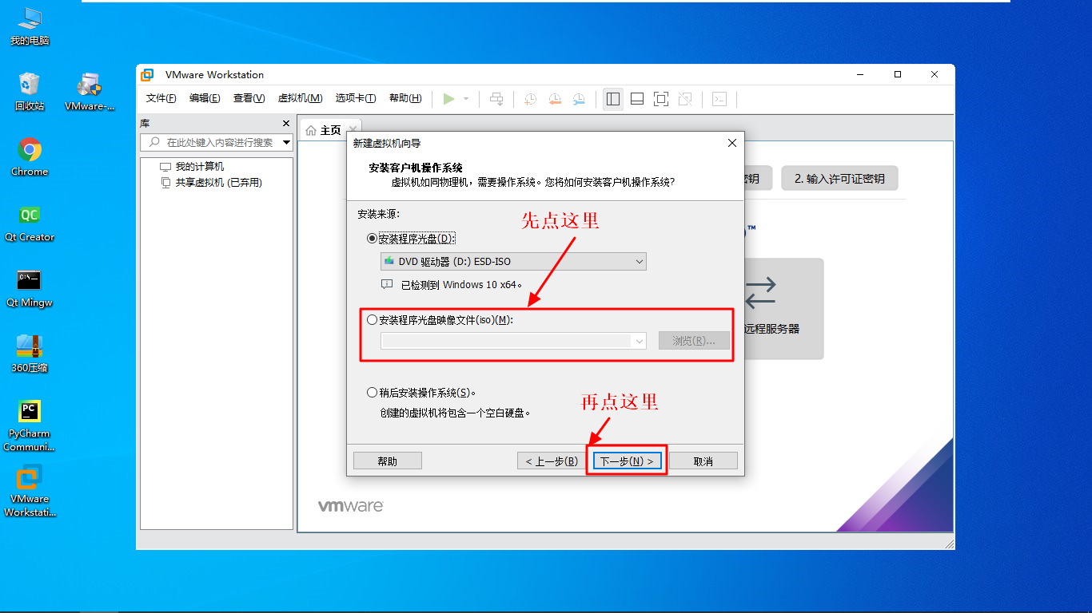
Task: Open the 我的电脑 desktop icon
Action: [x=30, y=26]
